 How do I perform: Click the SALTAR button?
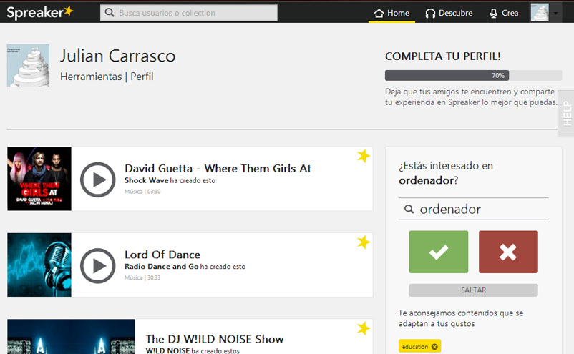(x=473, y=290)
